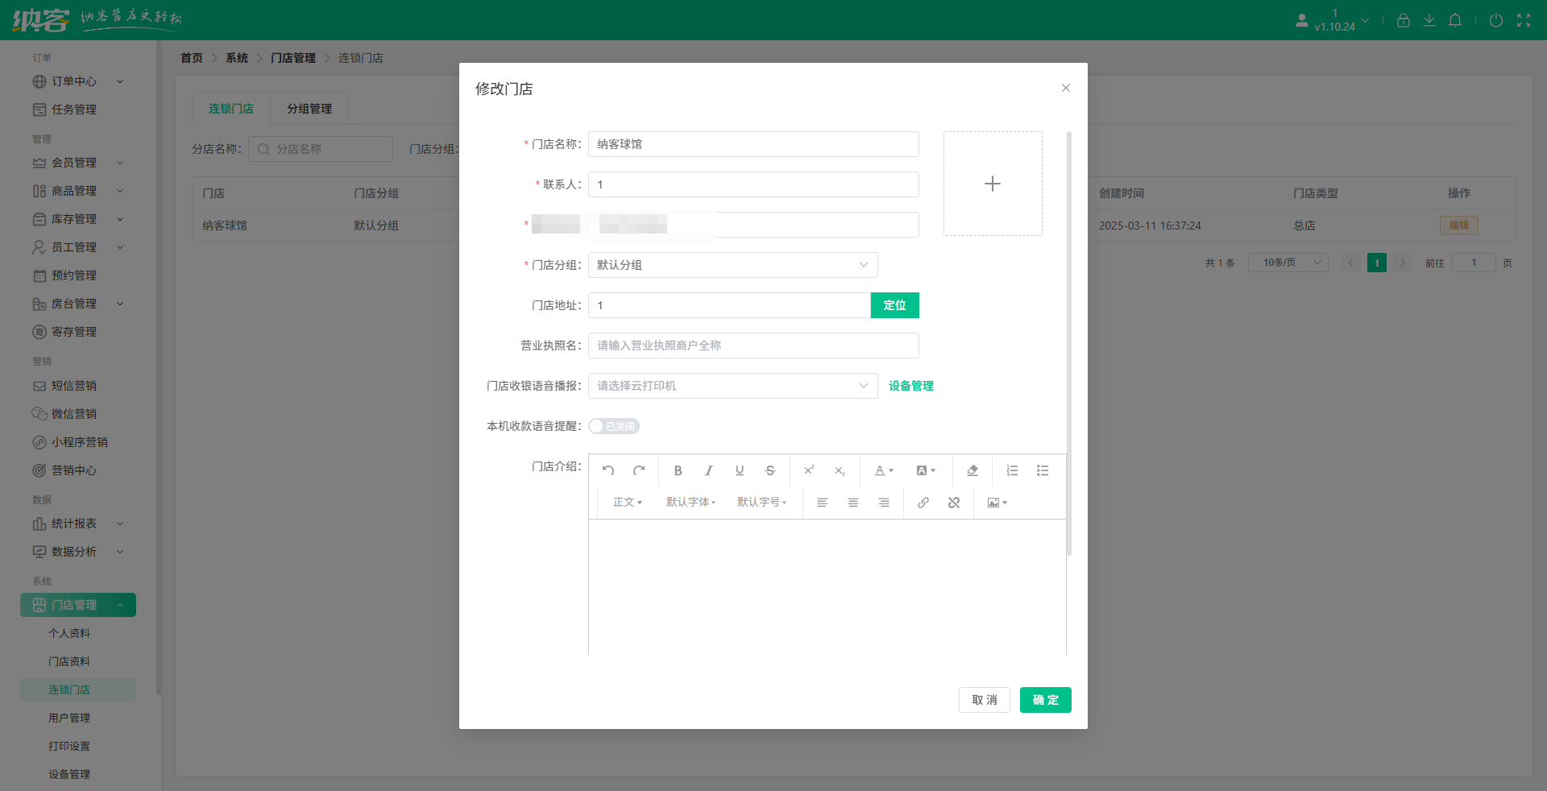Click the 定位 button next to store address

pyautogui.click(x=894, y=304)
